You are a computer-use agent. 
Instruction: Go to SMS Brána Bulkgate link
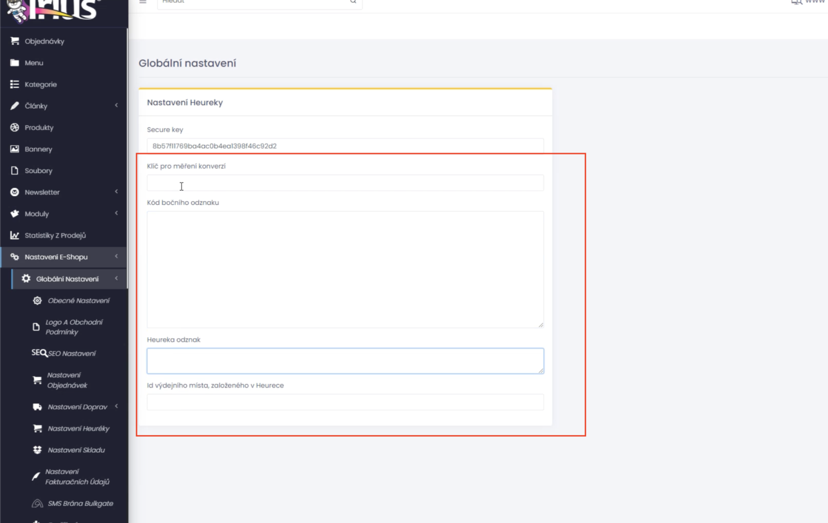[x=80, y=504]
